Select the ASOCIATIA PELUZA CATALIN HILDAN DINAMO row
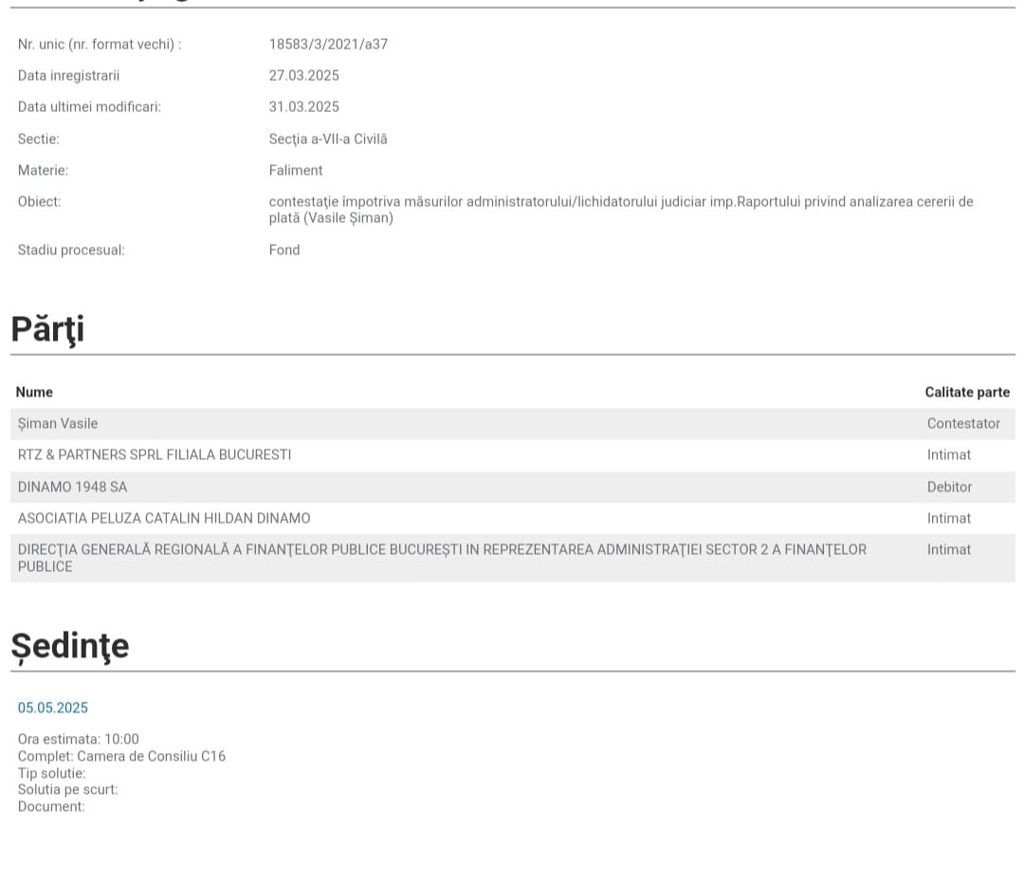Screen dimensions: 1024x885 pos(164,518)
